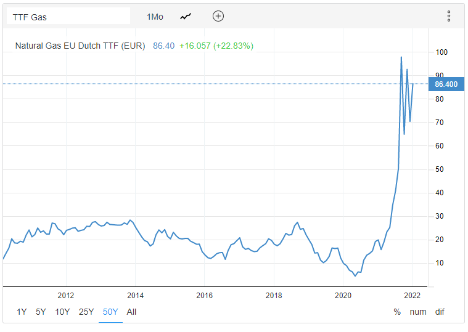Click the 86.40 legend price value
Viewport: 468px width, 332px height.
(x=163, y=46)
